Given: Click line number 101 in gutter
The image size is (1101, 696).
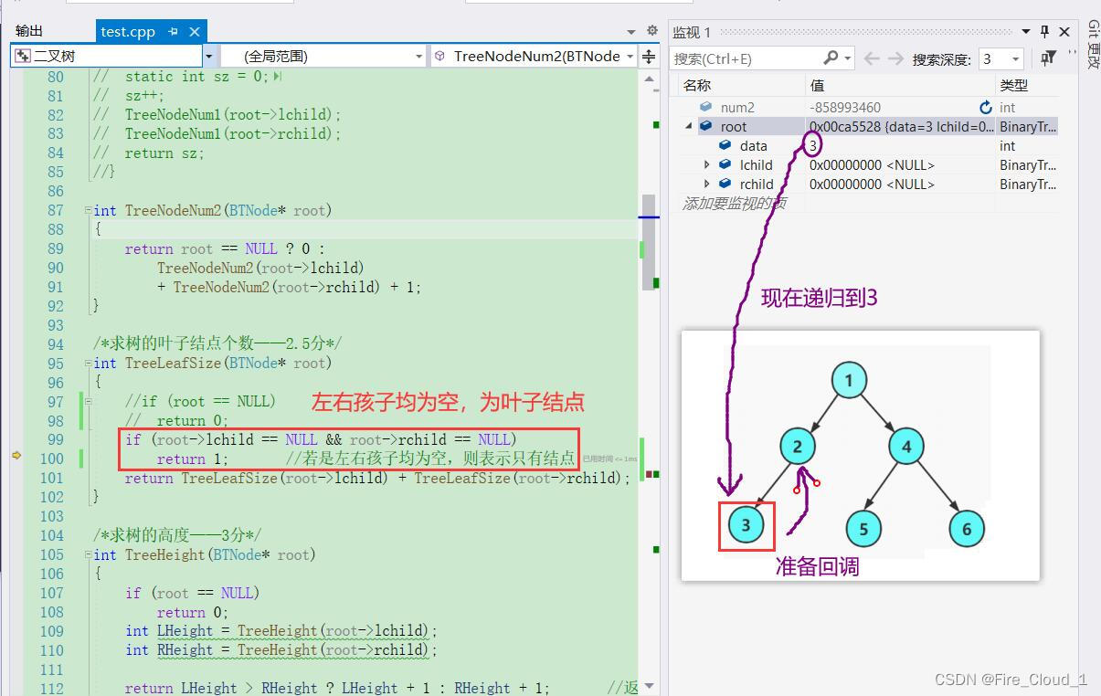Looking at the screenshot, I should [x=53, y=479].
